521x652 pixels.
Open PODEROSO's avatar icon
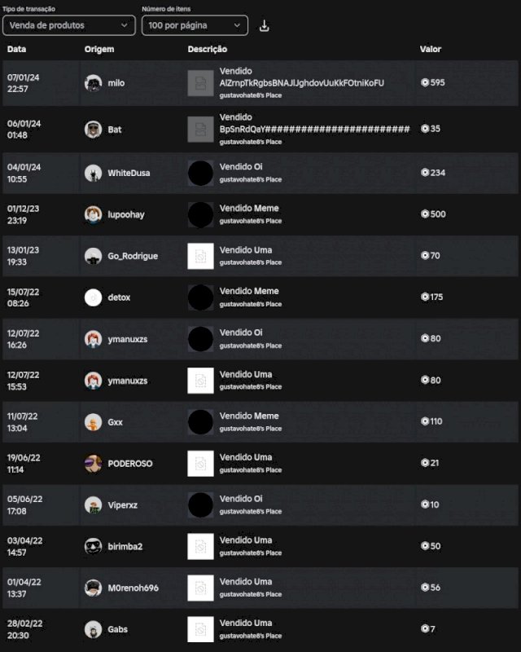click(x=93, y=464)
